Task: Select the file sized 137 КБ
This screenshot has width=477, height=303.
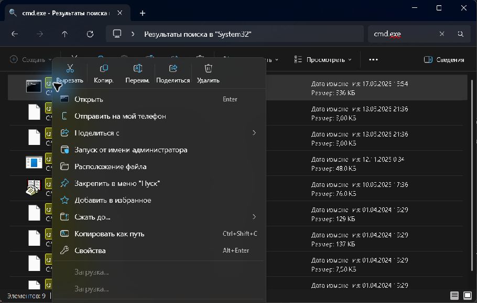Action: point(237,239)
